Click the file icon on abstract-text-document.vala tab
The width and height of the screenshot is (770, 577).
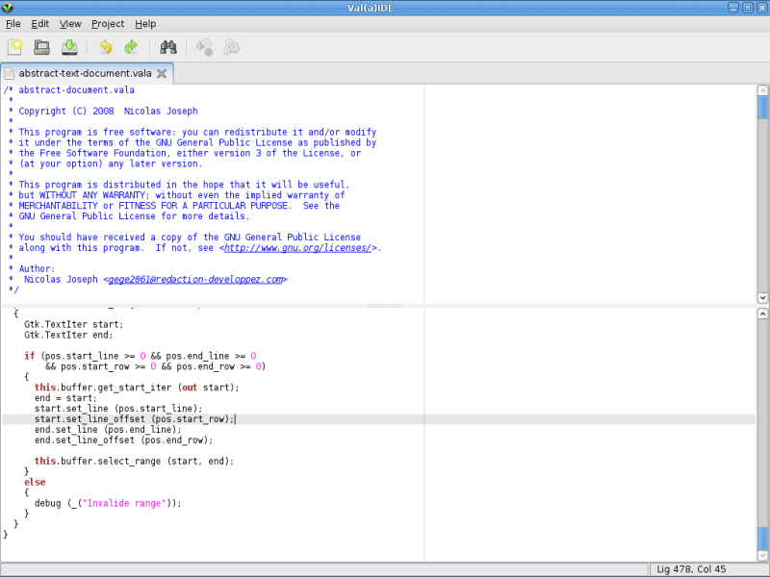pos(10,74)
